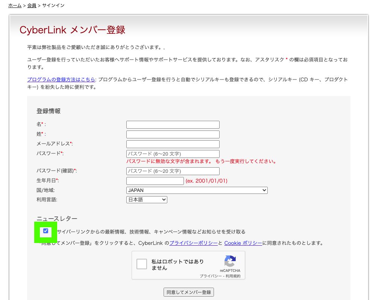Click the CyberLink メンバー登録 heading
The image size is (376, 300).
(73, 30)
